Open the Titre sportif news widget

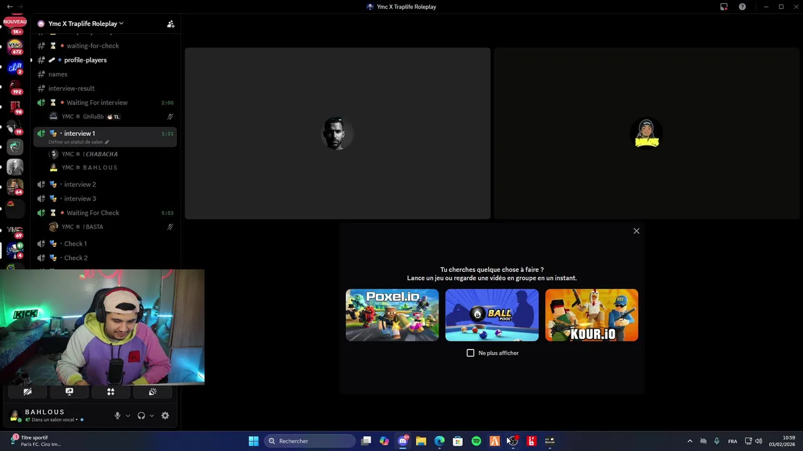[36, 441]
